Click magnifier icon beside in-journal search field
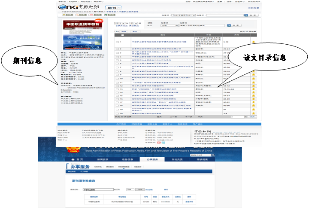The image size is (309, 208). click(x=229, y=25)
